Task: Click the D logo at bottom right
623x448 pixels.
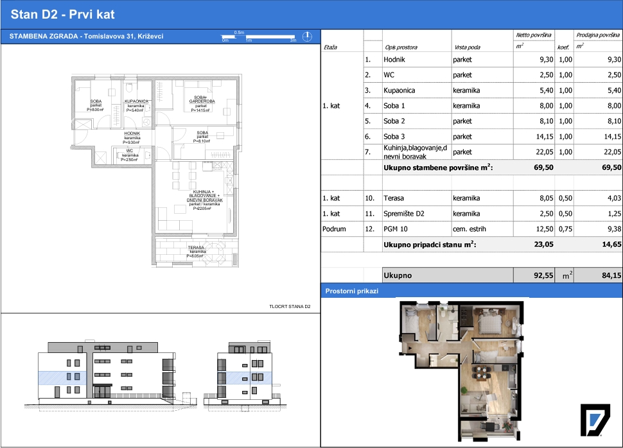Action: pyautogui.click(x=595, y=420)
